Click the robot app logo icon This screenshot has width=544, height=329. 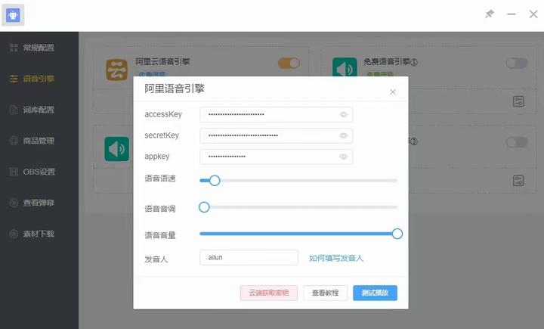(x=13, y=15)
